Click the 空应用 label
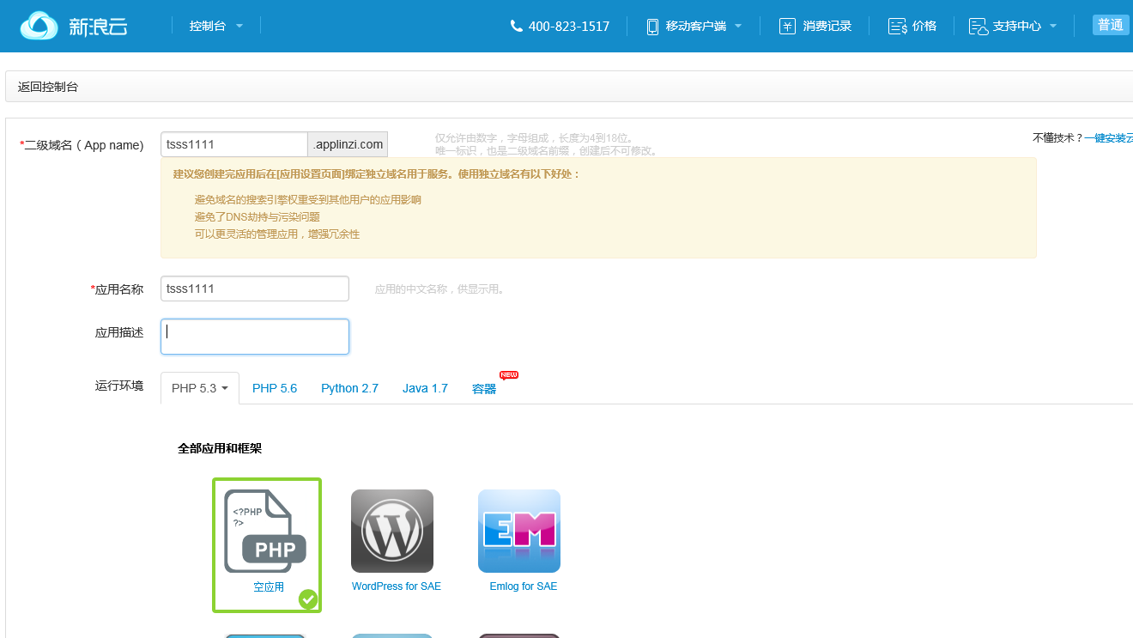1133x638 pixels. pos(269,587)
